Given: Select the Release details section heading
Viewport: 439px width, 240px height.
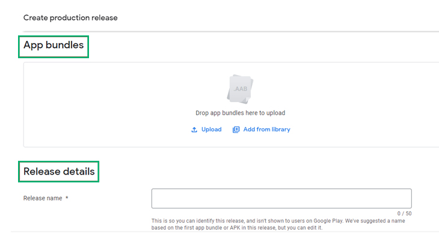Looking at the screenshot, I should tap(59, 171).
